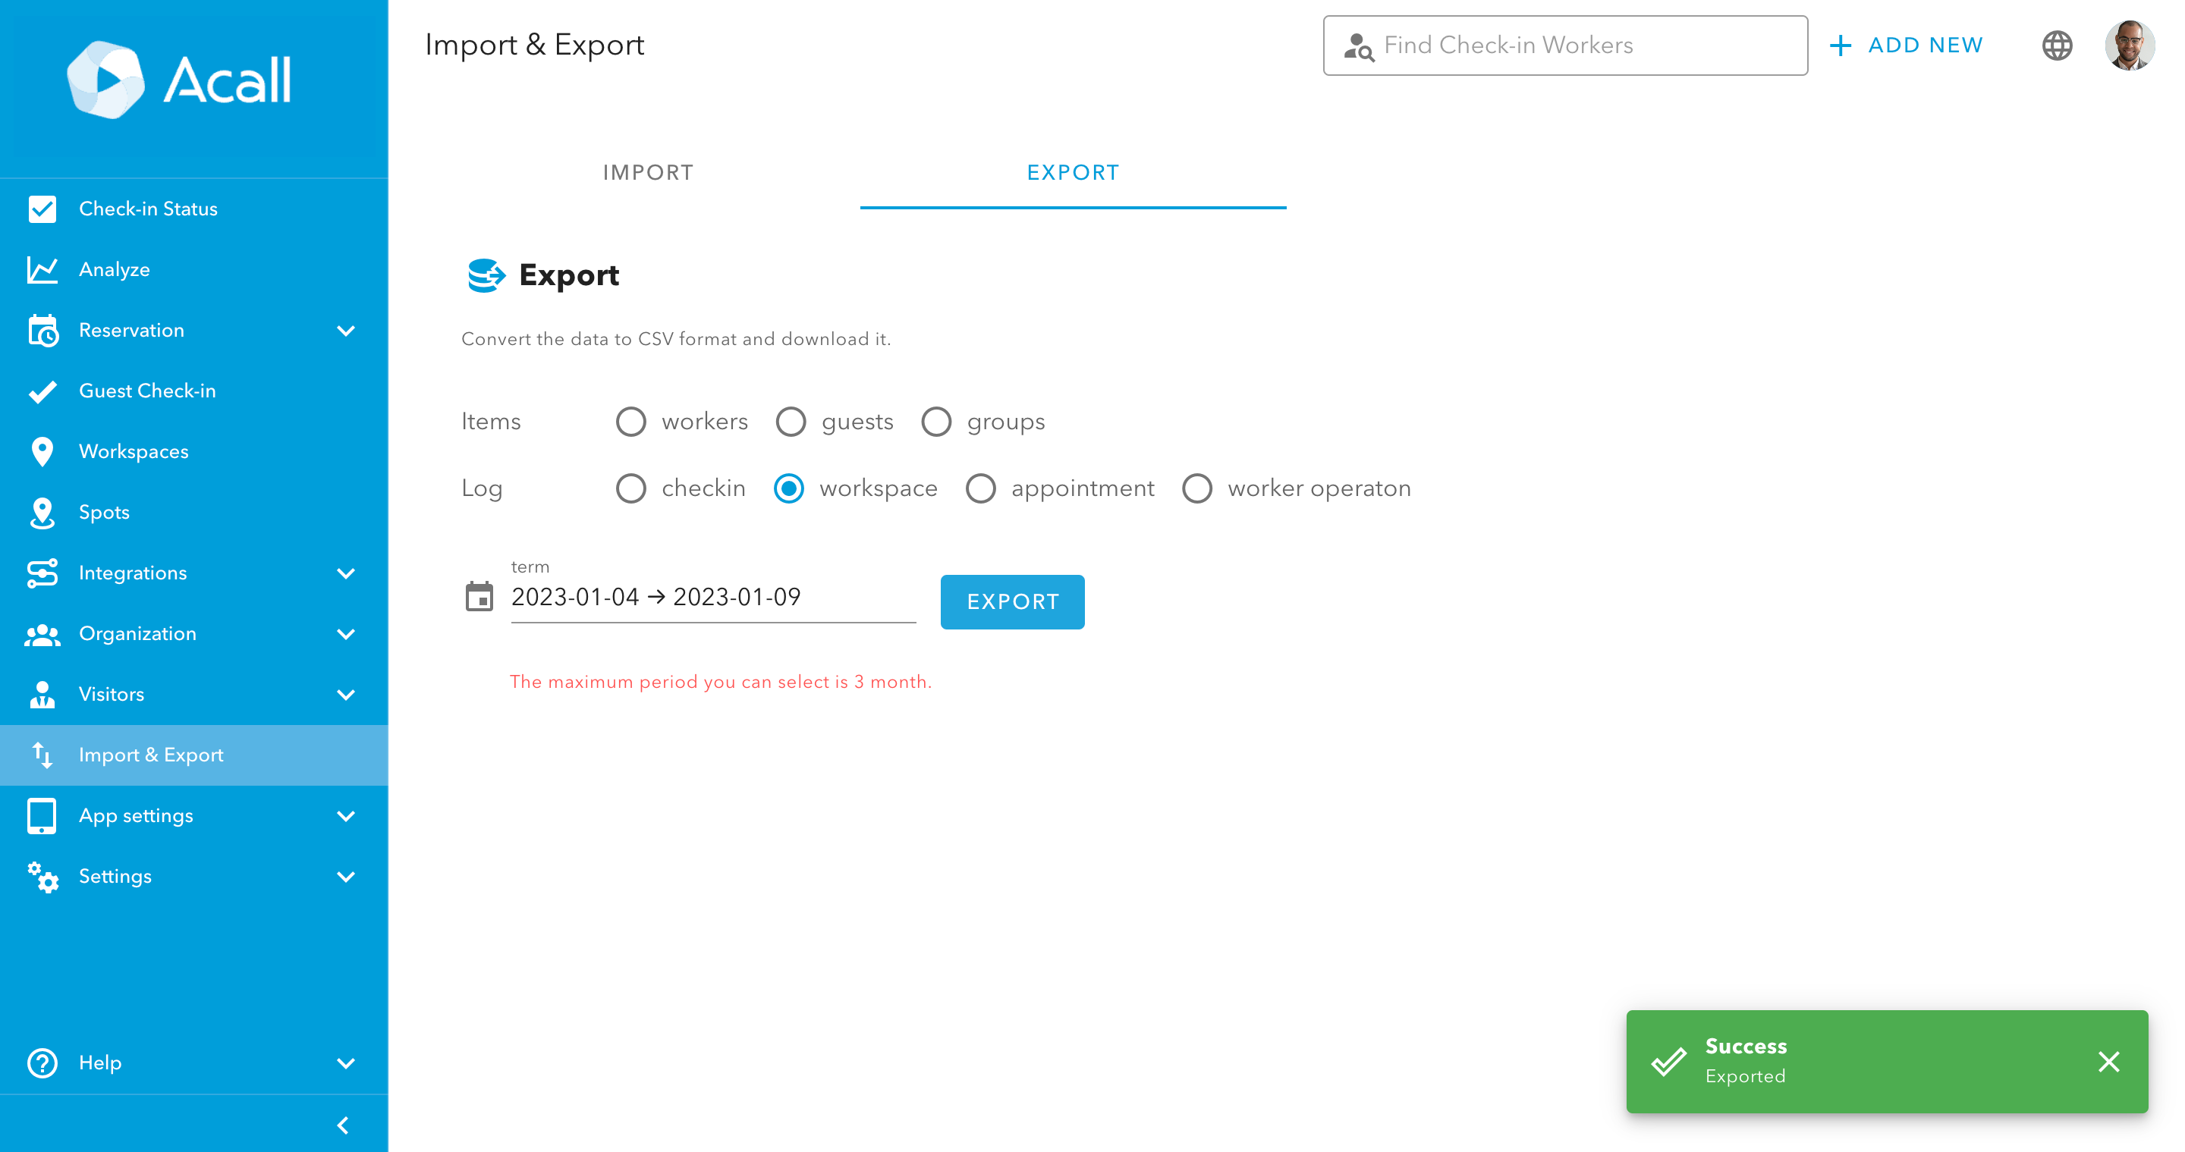Select the workers radio button

[630, 422]
